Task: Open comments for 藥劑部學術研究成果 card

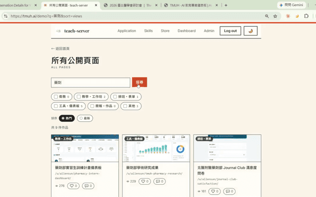Action: [159, 181]
